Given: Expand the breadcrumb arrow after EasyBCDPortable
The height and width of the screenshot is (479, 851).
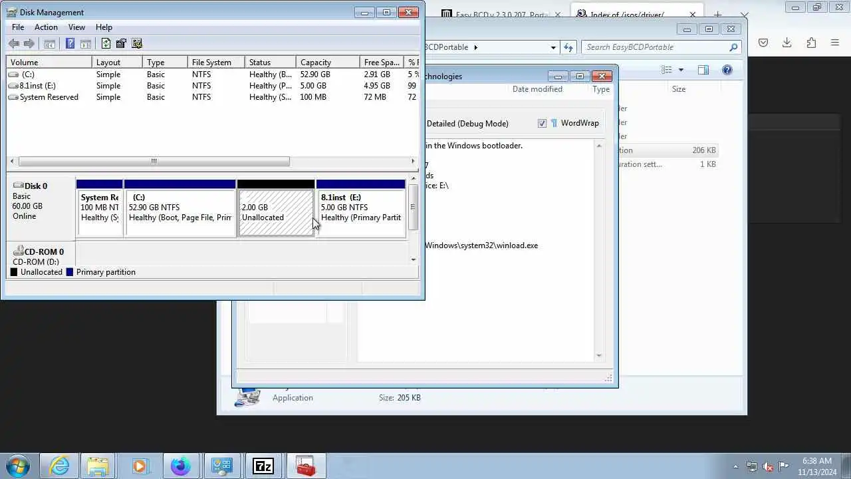Looking at the screenshot, I should coord(476,47).
